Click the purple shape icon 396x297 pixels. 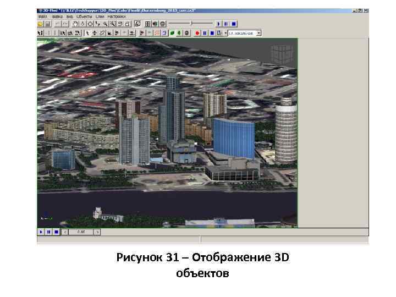164,33
